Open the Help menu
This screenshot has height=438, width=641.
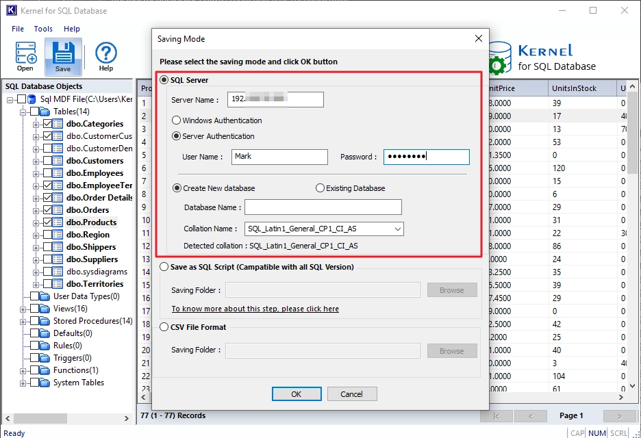71,29
